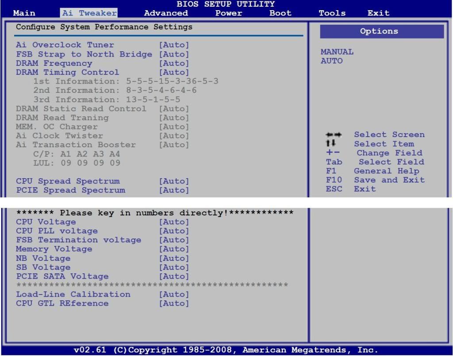Image resolution: width=453 pixels, height=356 pixels.
Task: Open the Power tab
Action: point(229,13)
